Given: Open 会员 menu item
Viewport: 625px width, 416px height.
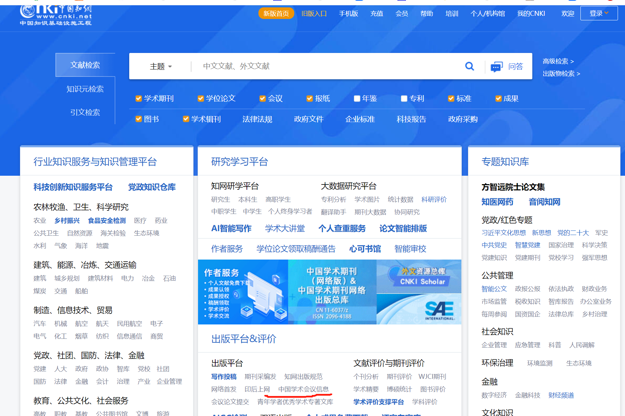Looking at the screenshot, I should coord(402,13).
